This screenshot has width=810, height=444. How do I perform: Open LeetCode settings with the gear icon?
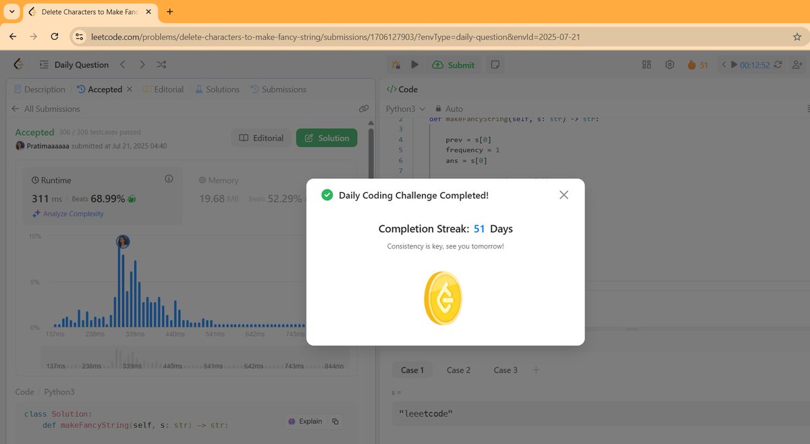click(x=670, y=65)
